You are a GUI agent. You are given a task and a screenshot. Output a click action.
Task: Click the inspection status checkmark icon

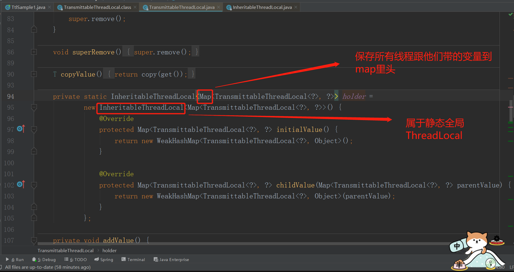coord(511,14)
